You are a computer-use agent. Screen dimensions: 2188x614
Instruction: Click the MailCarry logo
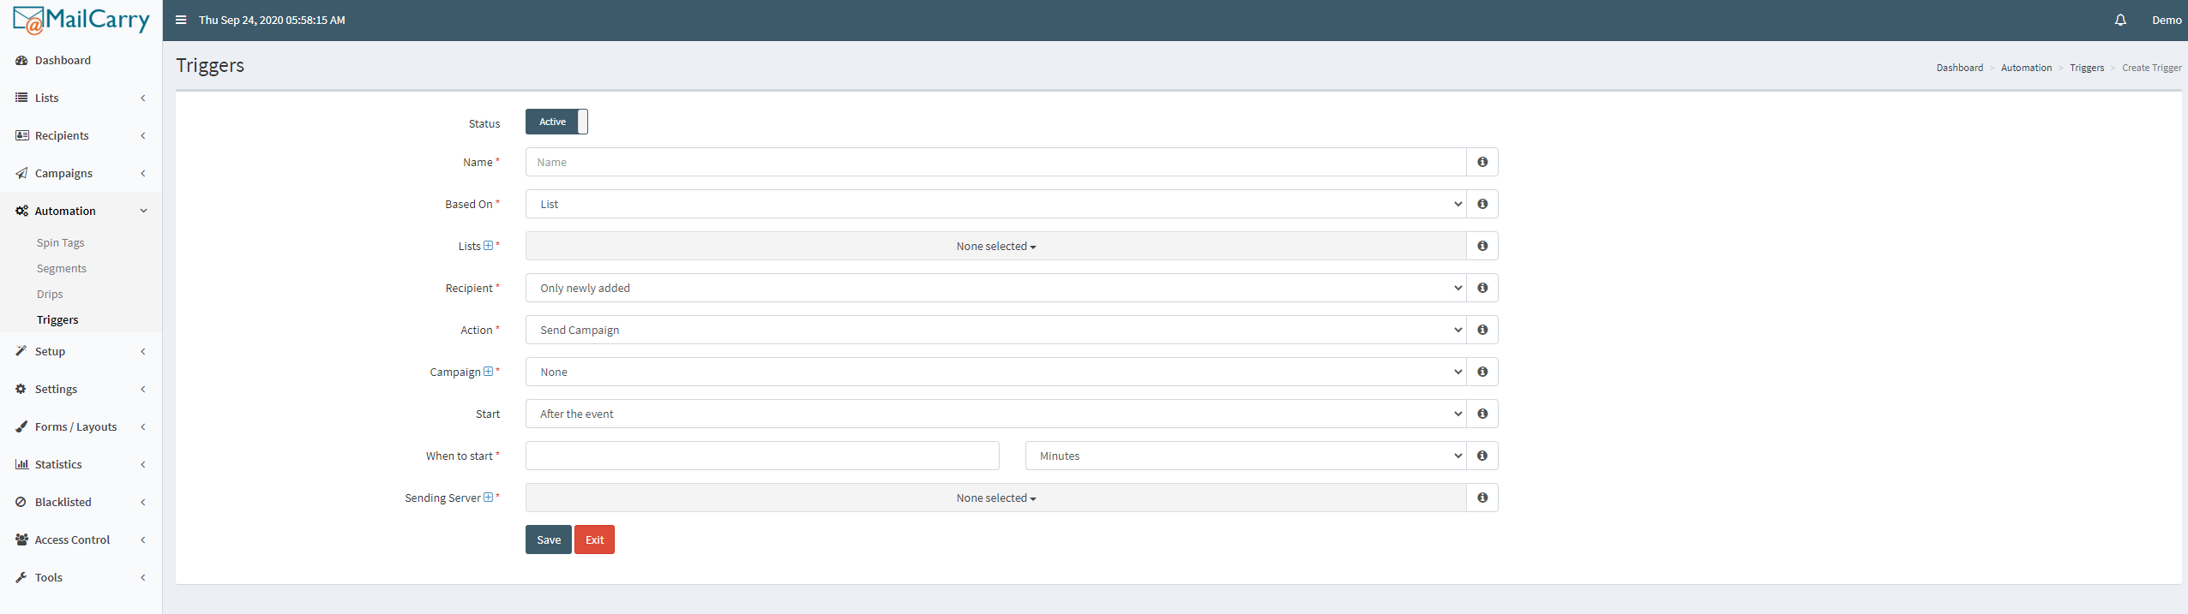(x=81, y=20)
